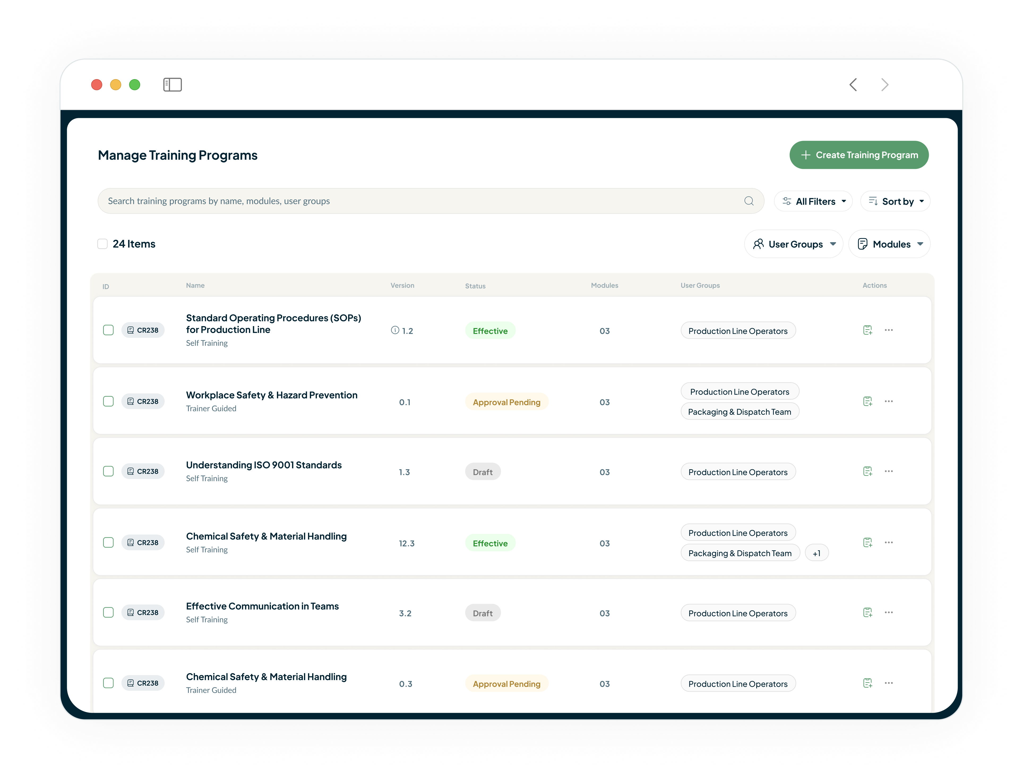This screenshot has width=1023, height=781.
Task: Expand the User Groups filter dropdown
Action: pos(793,244)
